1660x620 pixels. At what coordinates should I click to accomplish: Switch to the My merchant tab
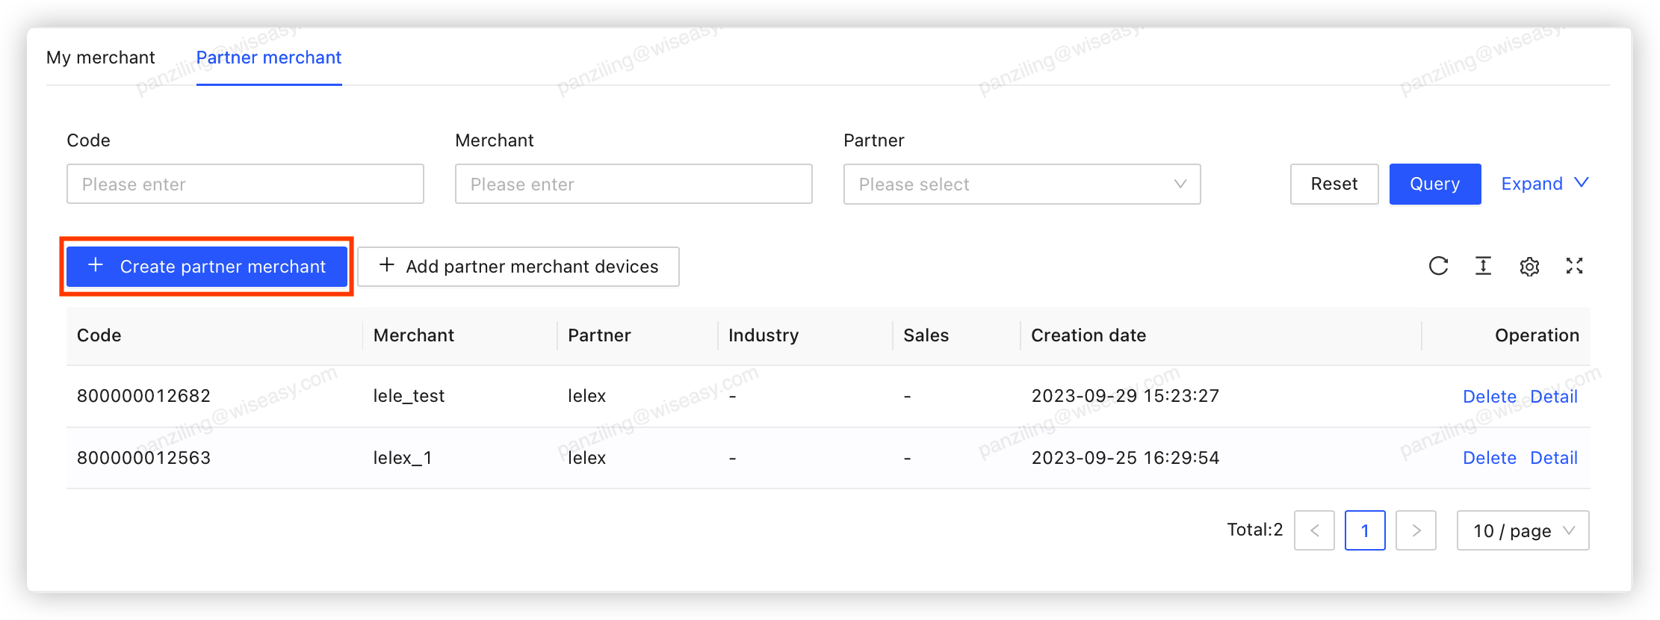coord(100,58)
